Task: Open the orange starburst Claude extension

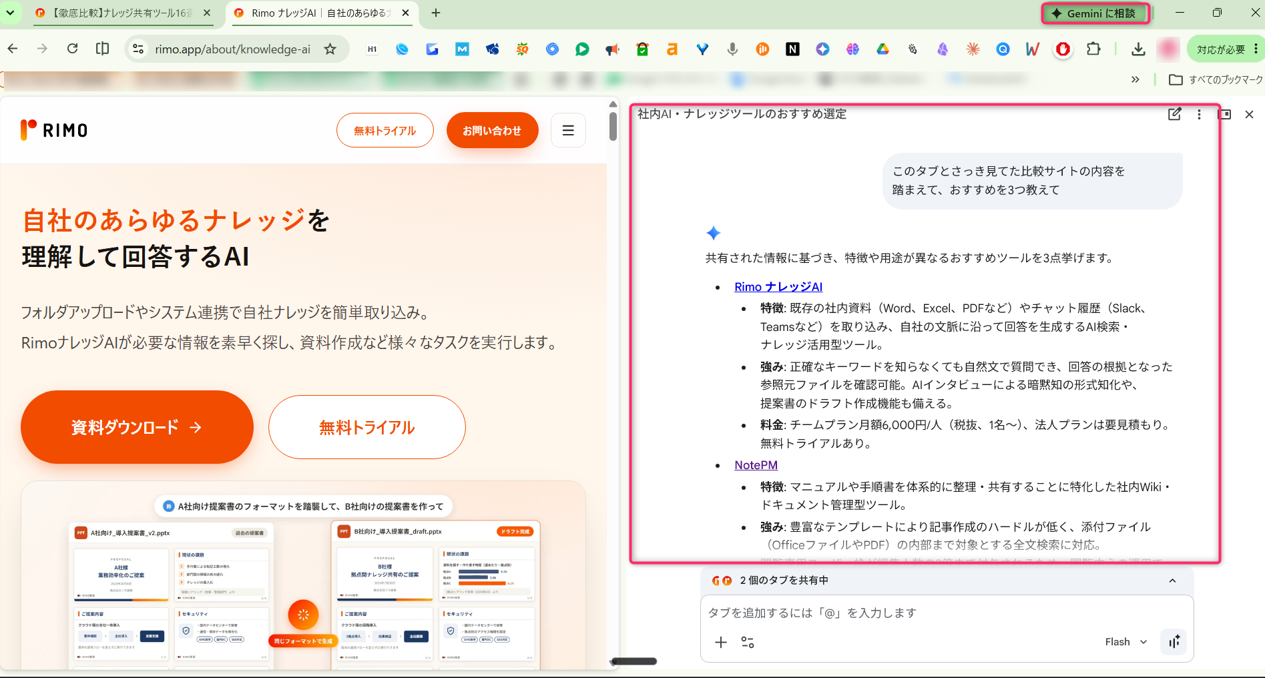Action: 973,49
